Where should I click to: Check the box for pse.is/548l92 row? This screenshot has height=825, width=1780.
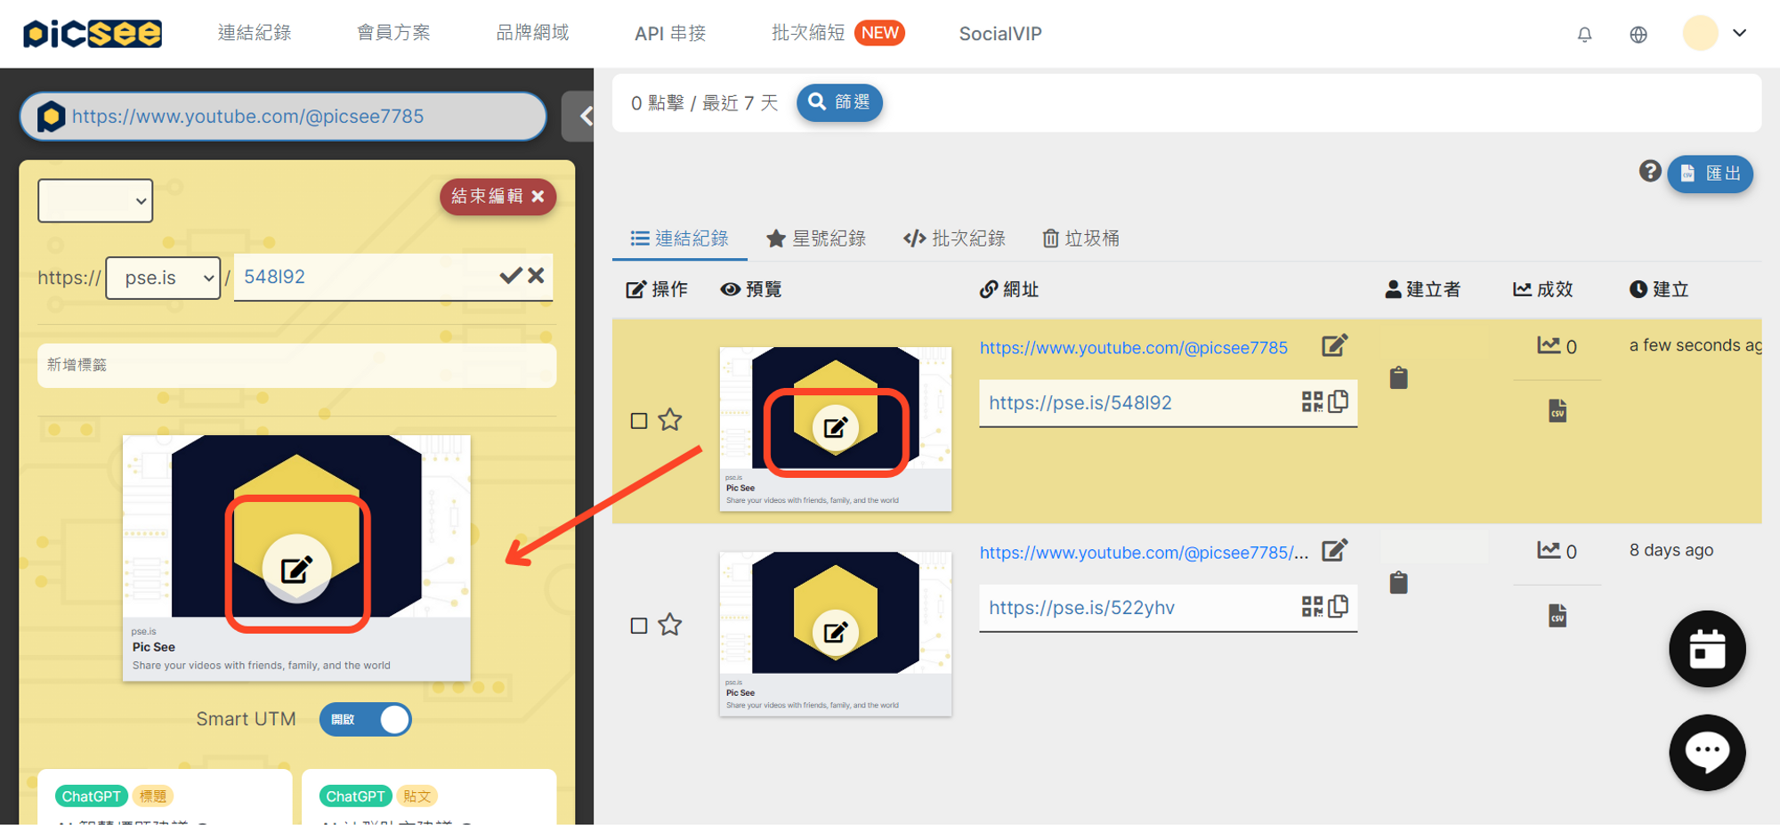click(x=639, y=421)
